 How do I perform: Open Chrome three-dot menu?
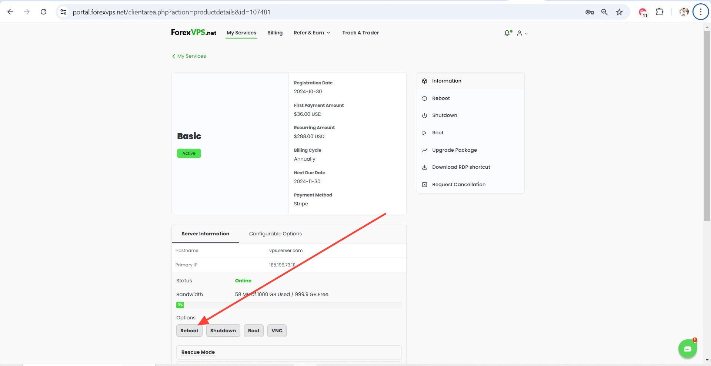point(701,12)
